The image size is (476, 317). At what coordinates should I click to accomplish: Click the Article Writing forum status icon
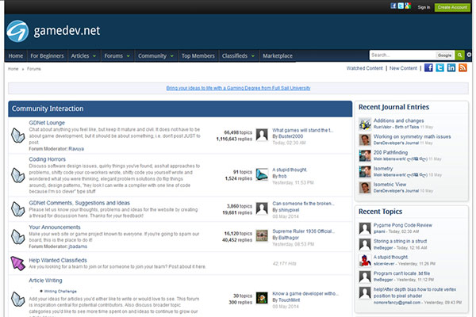[18, 299]
